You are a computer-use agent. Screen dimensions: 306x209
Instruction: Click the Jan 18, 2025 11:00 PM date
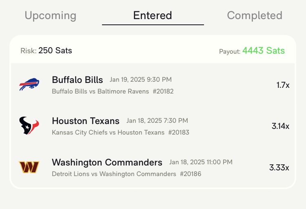tap(201, 162)
